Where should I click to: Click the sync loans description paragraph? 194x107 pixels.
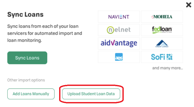pos(45,33)
